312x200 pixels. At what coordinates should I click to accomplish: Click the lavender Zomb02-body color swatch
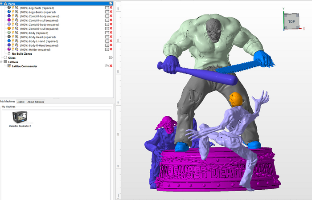click(x=9, y=24)
